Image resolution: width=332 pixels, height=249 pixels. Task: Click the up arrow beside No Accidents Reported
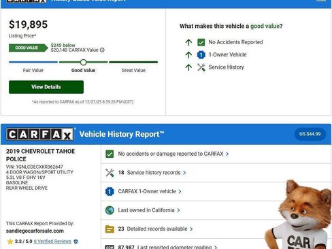[188, 42]
